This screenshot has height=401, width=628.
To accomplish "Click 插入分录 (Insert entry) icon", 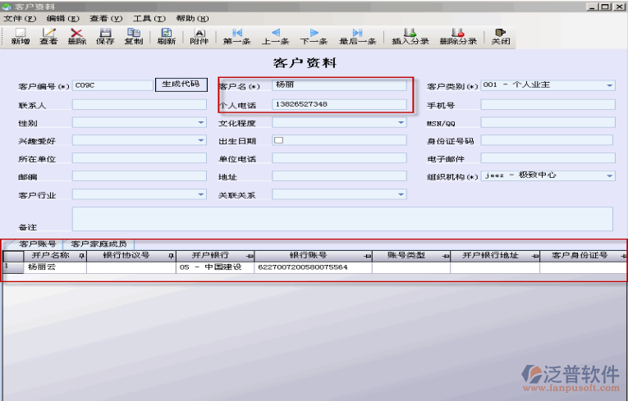I will pos(410,36).
